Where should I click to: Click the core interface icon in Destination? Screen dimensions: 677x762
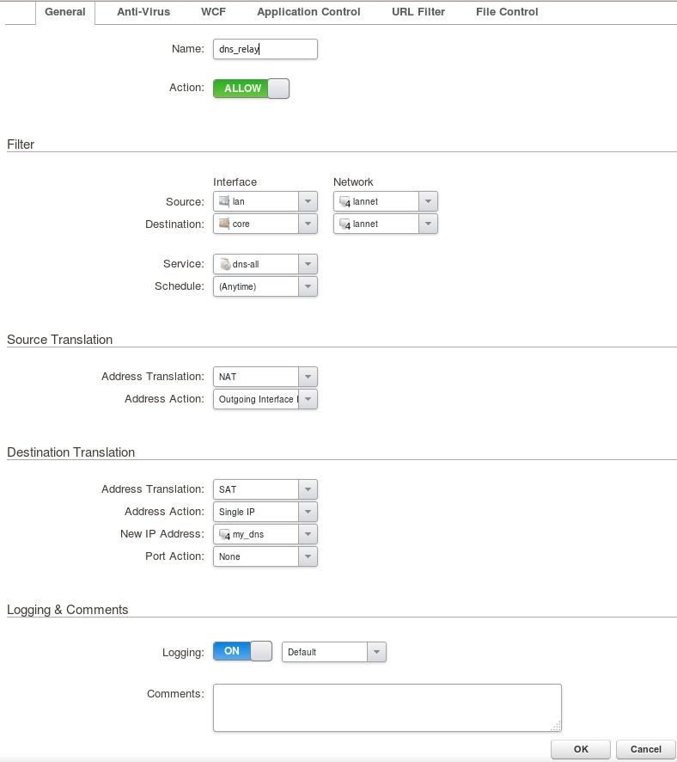pos(225,224)
